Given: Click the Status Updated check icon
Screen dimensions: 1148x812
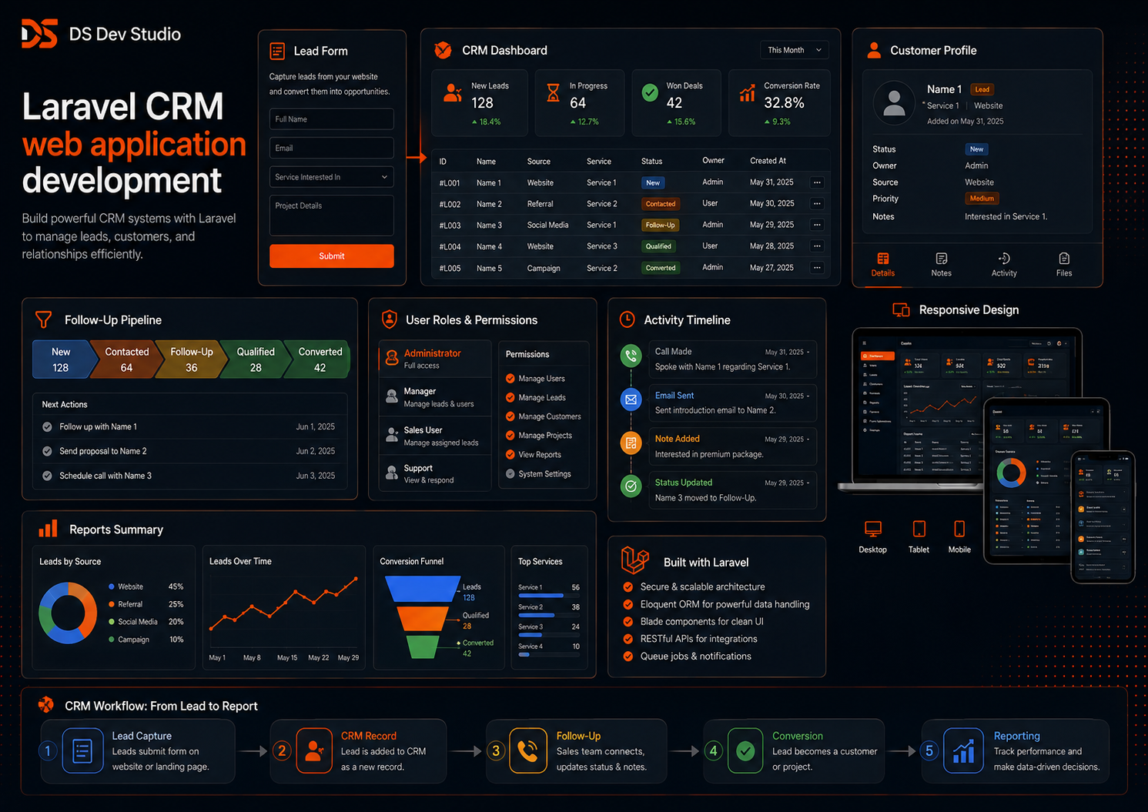Looking at the screenshot, I should 631,486.
